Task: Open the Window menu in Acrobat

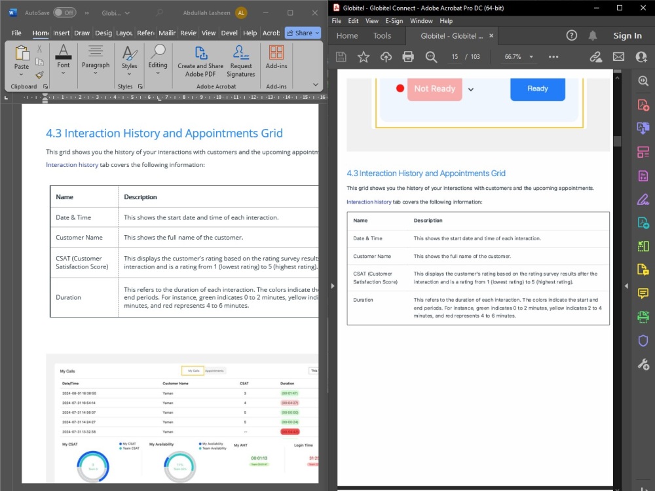Action: [421, 21]
